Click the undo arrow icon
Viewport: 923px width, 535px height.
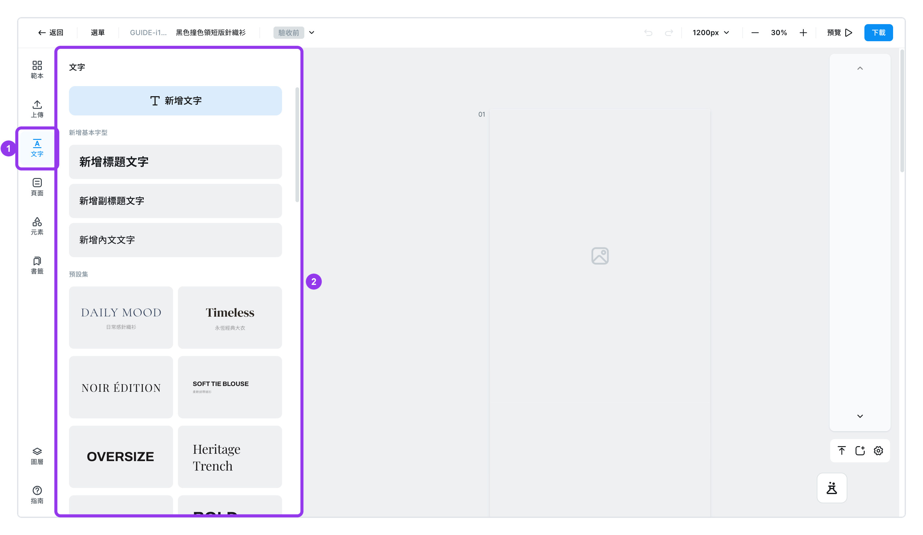click(648, 33)
